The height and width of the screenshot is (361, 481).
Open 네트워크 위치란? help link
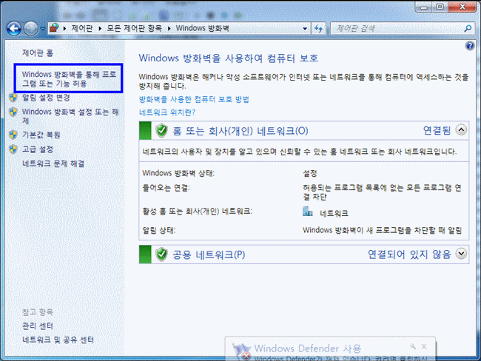[167, 112]
